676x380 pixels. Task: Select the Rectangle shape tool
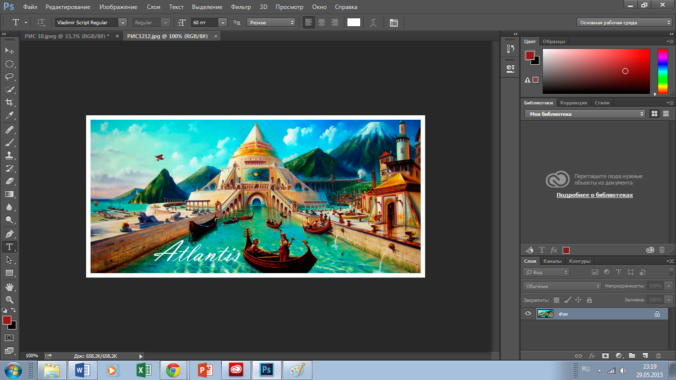pyautogui.click(x=9, y=273)
